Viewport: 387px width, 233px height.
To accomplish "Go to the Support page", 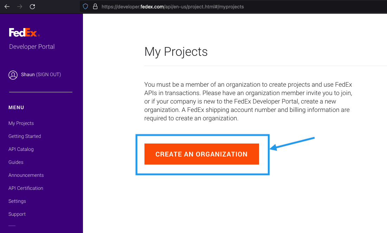I will pyautogui.click(x=17, y=214).
